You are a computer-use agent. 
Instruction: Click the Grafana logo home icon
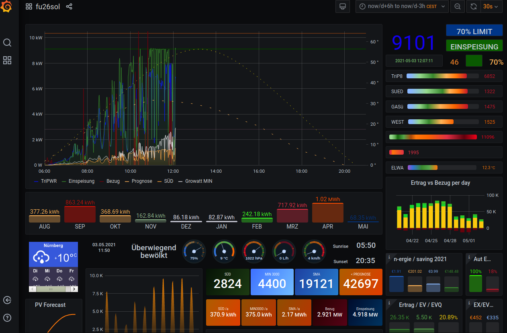8,7
